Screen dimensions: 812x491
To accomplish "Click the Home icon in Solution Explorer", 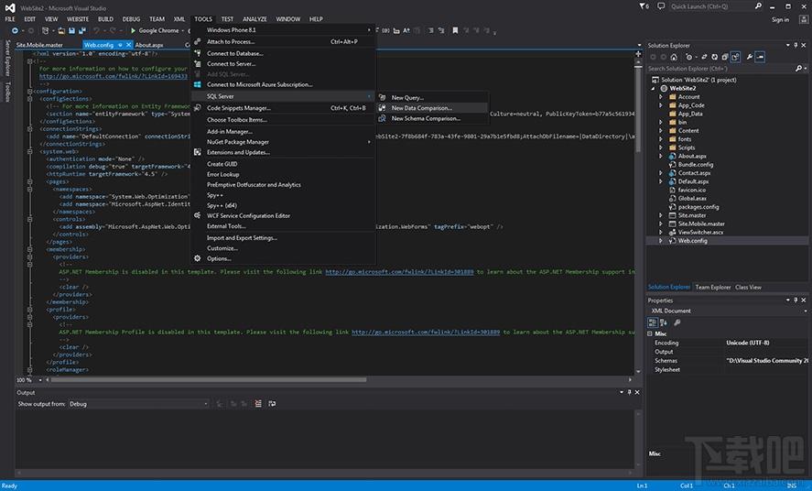I will click(x=674, y=57).
